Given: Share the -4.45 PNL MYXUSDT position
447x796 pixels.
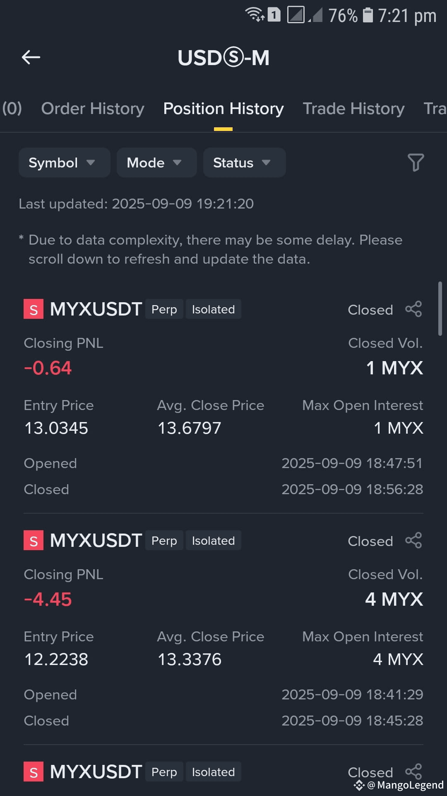Looking at the screenshot, I should click(413, 541).
